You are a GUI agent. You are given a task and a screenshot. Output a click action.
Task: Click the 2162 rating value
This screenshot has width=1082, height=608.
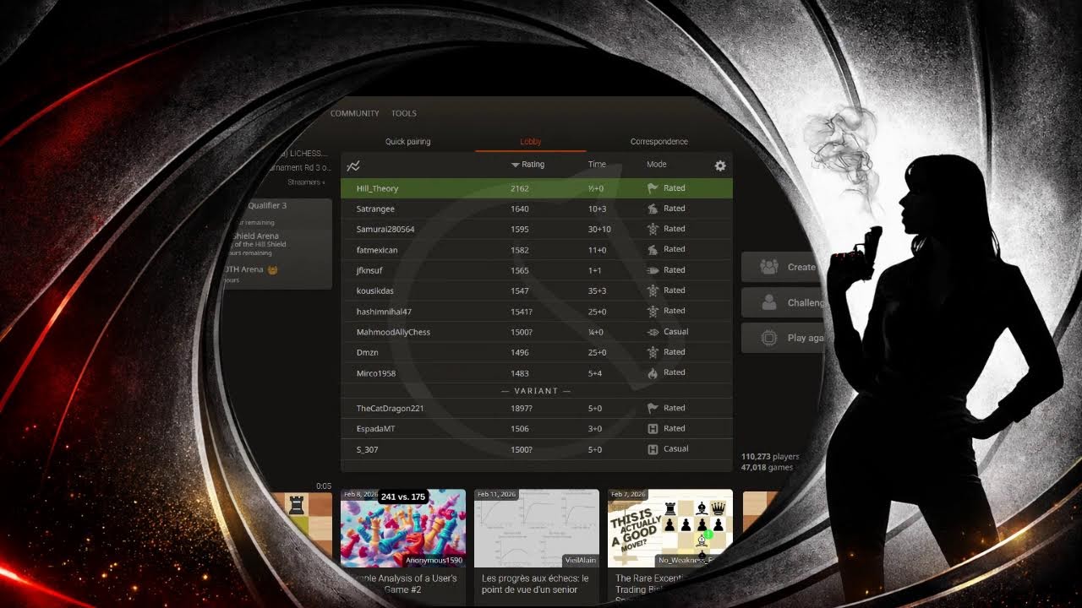520,188
